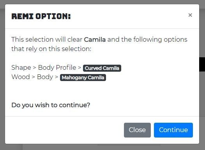Click the gray Close button
205x150 pixels.
(x=137, y=130)
